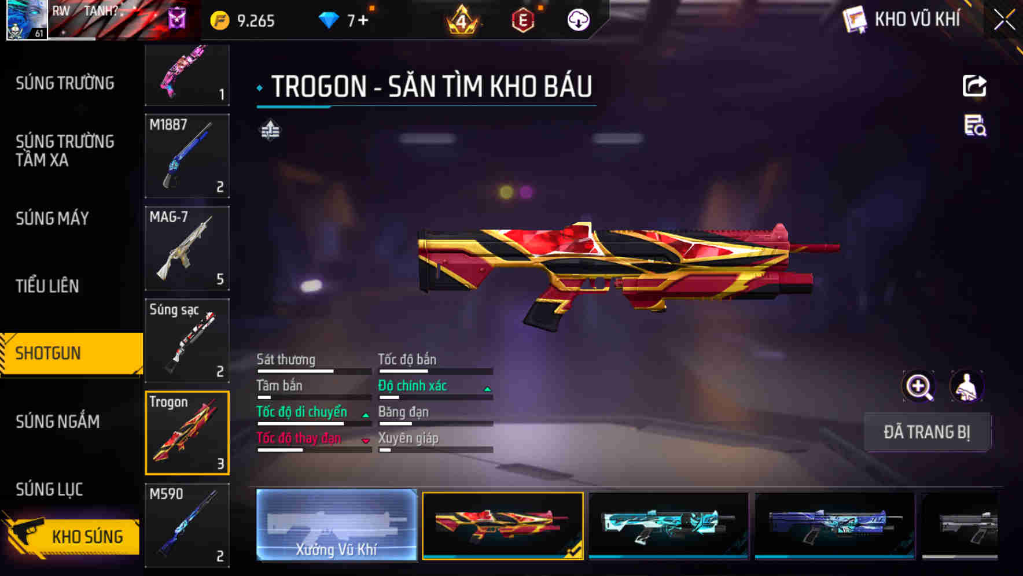Screen dimensions: 1023x576
Task: Click the gold coin currency icon
Action: tap(220, 21)
